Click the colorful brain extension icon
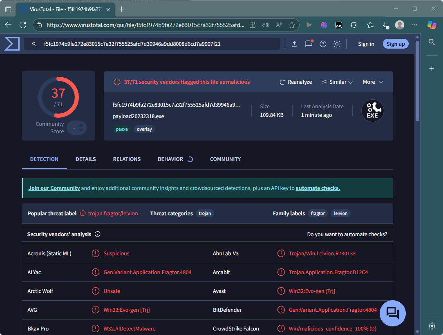This screenshot has height=335, width=443. (x=324, y=25)
